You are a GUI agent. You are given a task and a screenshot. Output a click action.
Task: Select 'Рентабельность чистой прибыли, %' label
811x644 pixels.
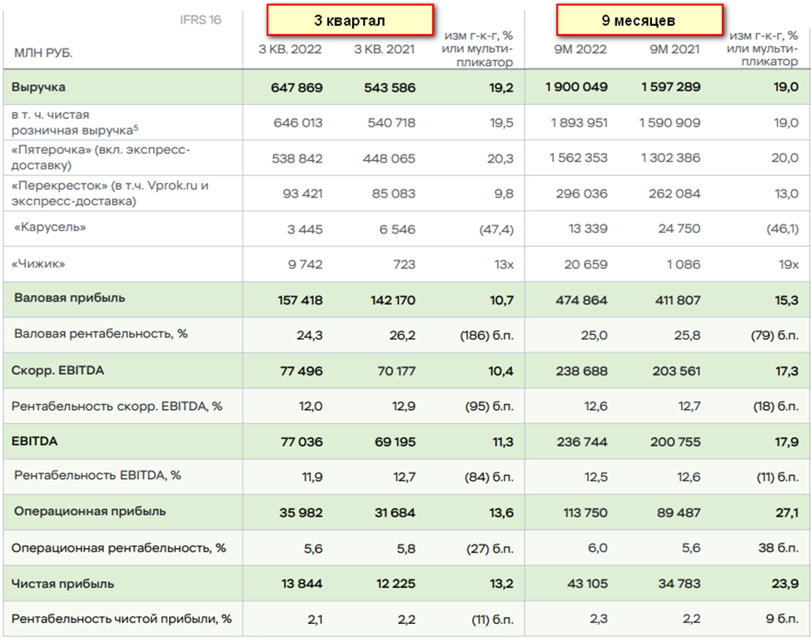[122, 619]
